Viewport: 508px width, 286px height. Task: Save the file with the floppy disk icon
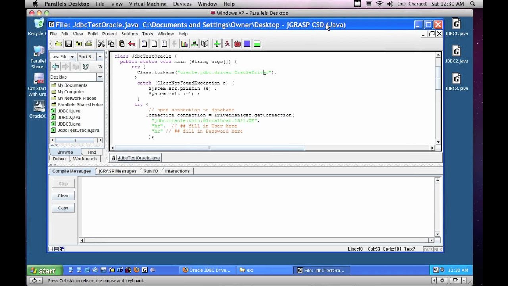[x=69, y=44]
